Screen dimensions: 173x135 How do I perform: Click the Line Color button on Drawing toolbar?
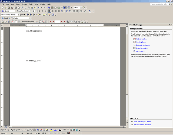coord(55,130)
